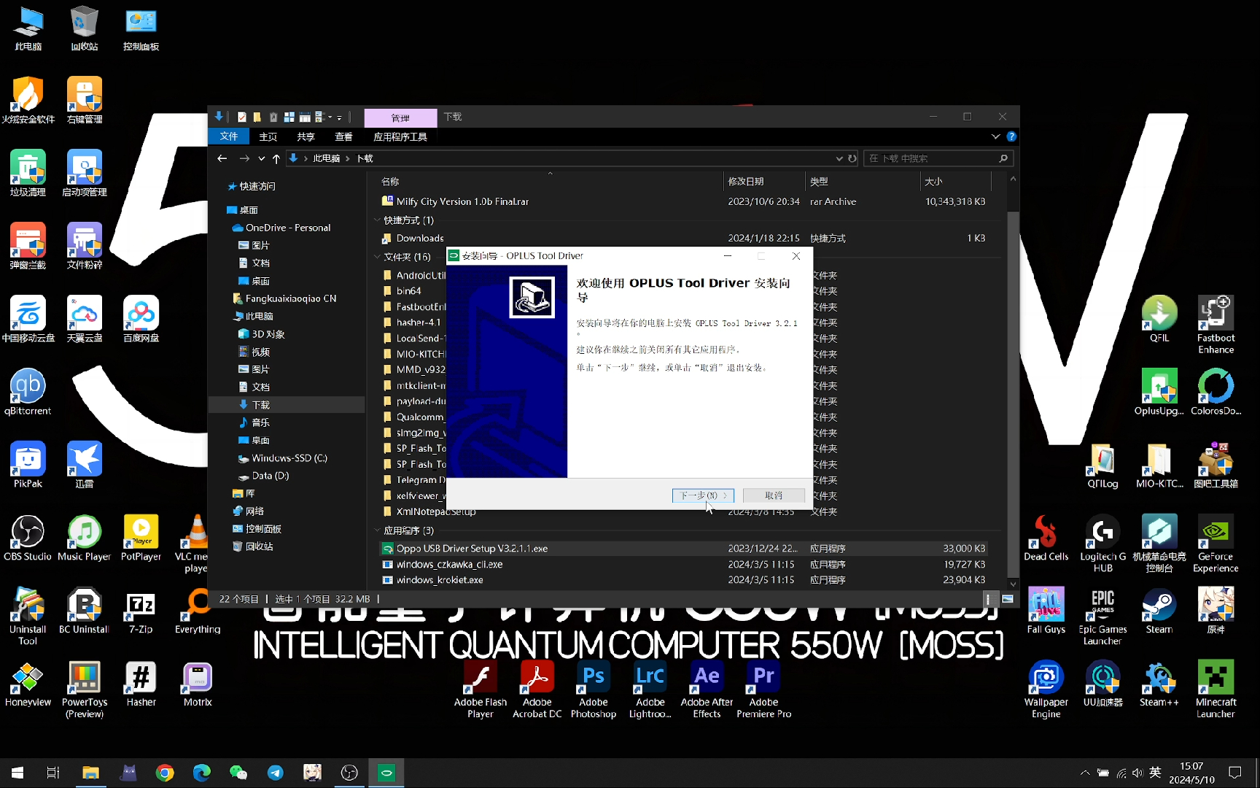Open PikPak desktop shortcut
This screenshot has width=1260, height=788.
[x=28, y=465]
